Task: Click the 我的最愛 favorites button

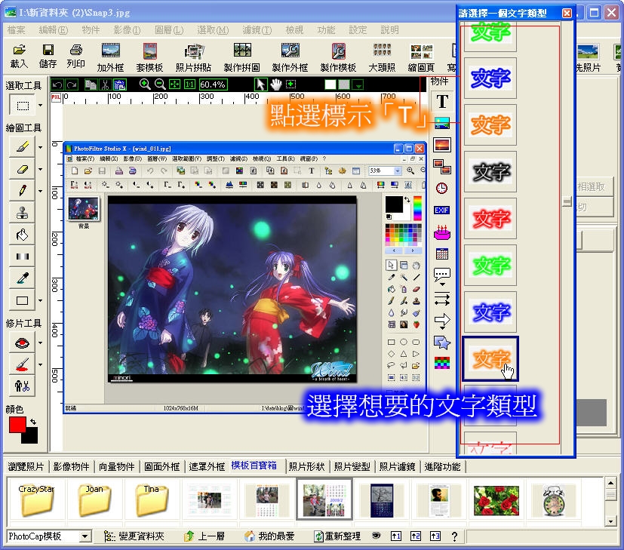Action: [269, 536]
